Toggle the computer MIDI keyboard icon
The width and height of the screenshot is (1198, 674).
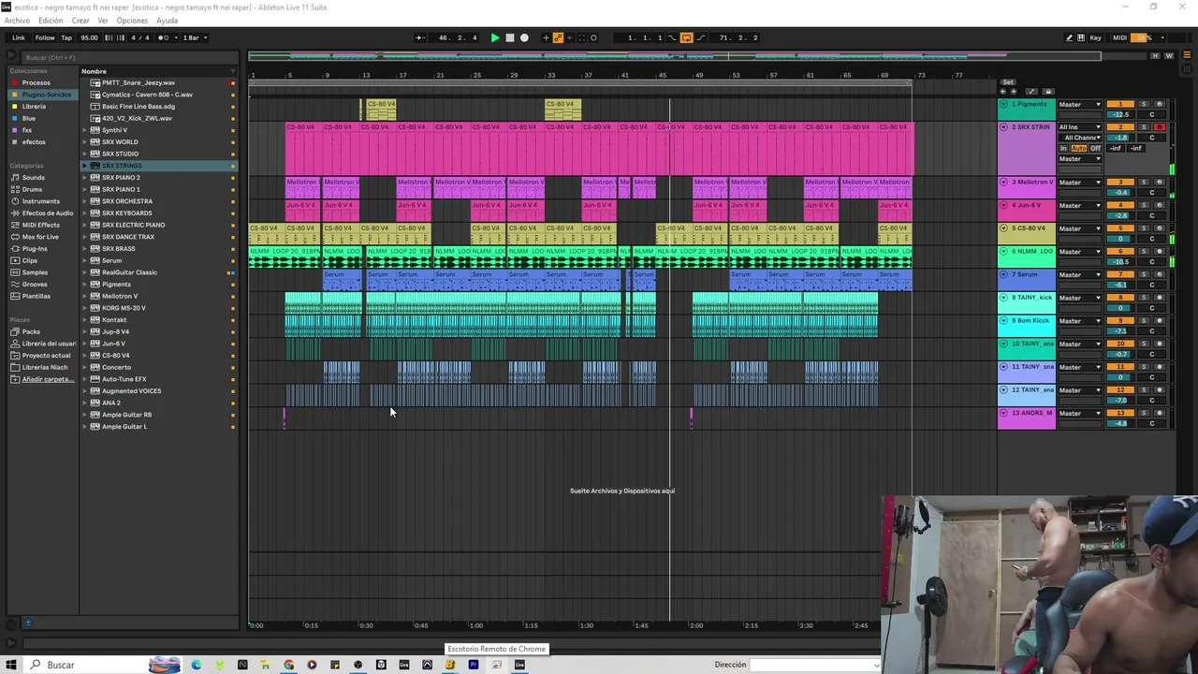1083,37
